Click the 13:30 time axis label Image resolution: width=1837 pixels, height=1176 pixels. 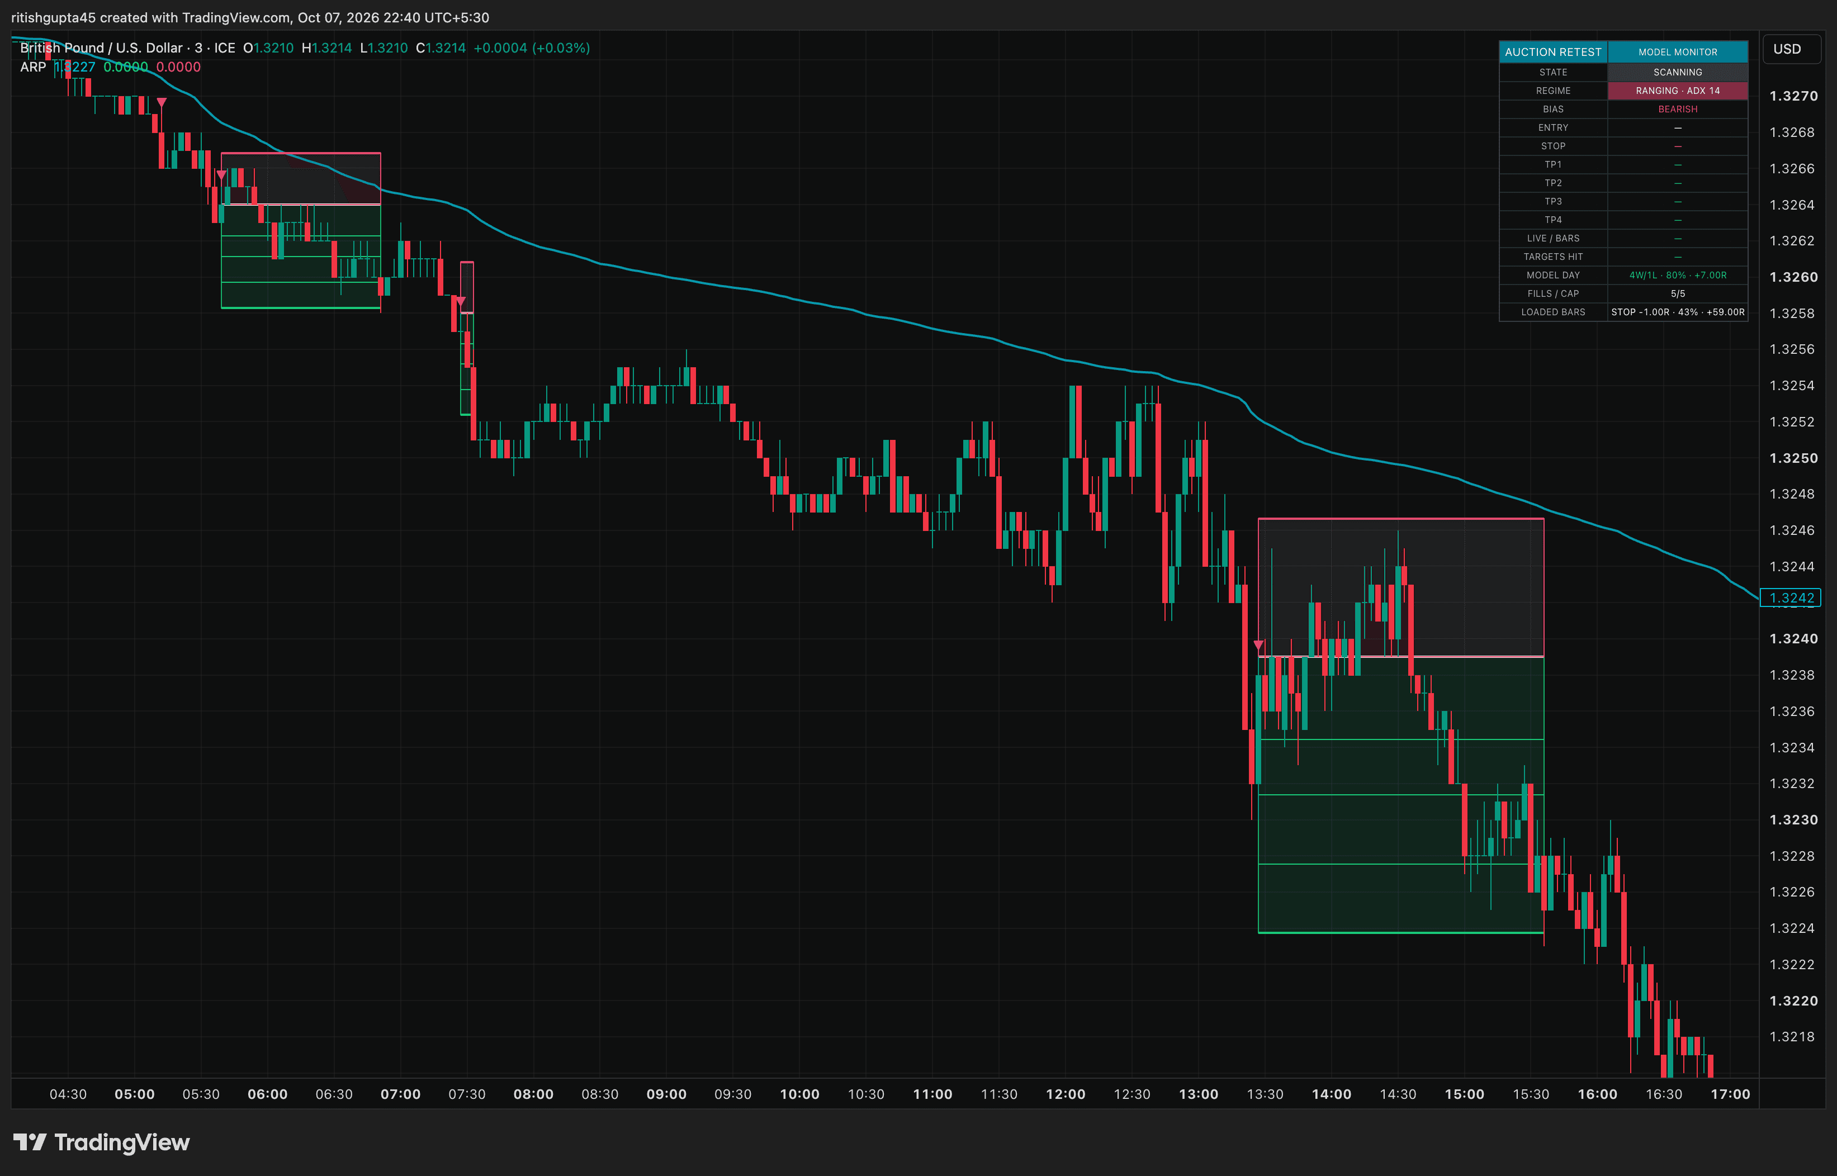pyautogui.click(x=1265, y=1094)
